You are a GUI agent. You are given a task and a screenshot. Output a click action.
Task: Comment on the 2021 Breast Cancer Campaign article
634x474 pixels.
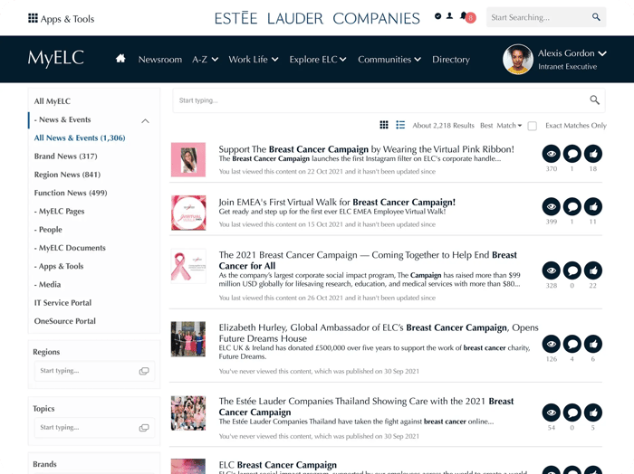(x=572, y=270)
